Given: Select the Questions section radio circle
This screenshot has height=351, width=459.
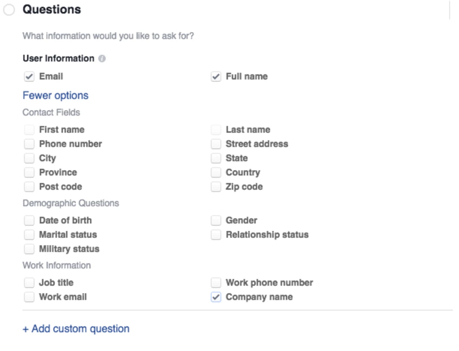Looking at the screenshot, I should [x=9, y=10].
